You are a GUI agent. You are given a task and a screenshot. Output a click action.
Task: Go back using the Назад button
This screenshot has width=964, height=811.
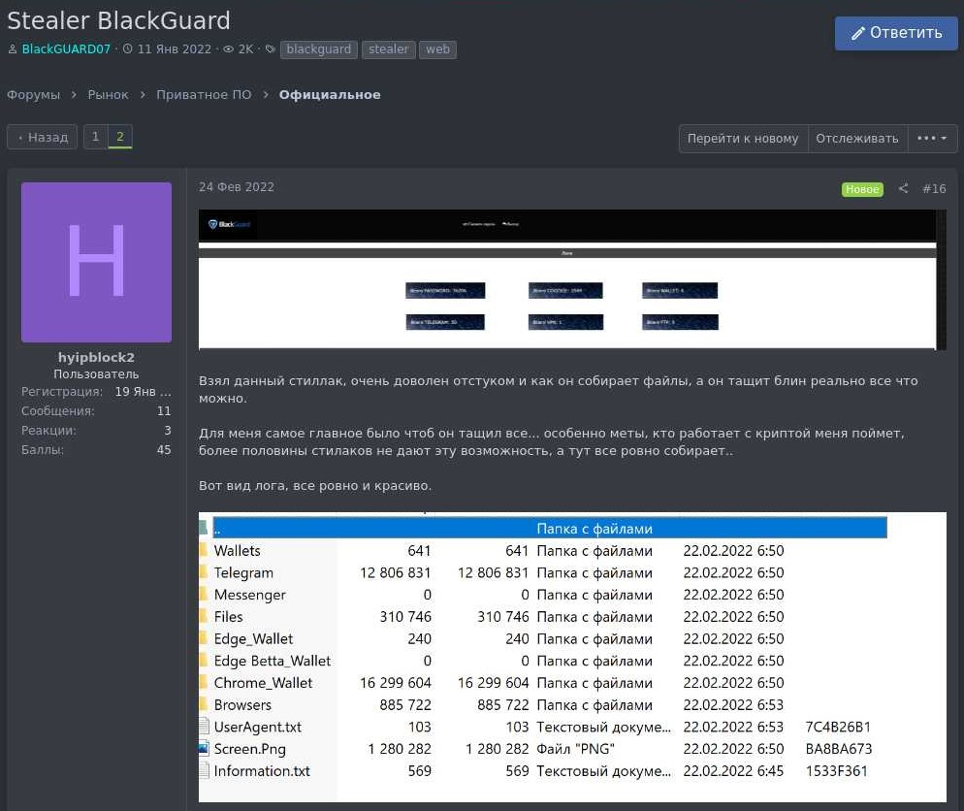click(43, 137)
